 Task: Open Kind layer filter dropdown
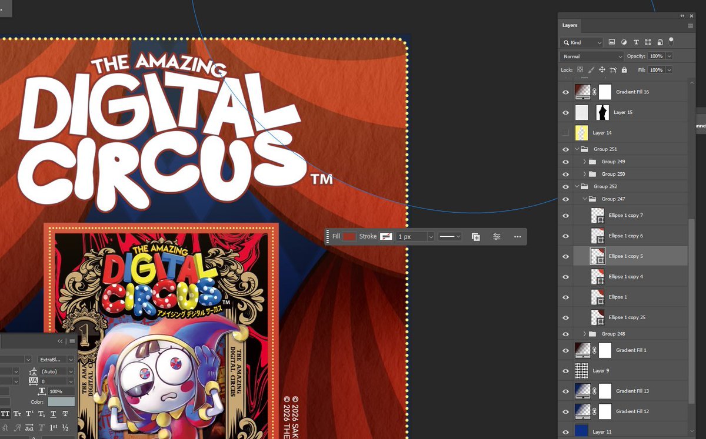581,42
